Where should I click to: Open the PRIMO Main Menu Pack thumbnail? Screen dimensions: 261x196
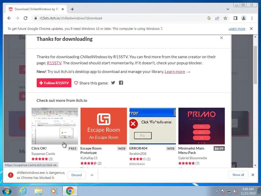tap(202, 126)
